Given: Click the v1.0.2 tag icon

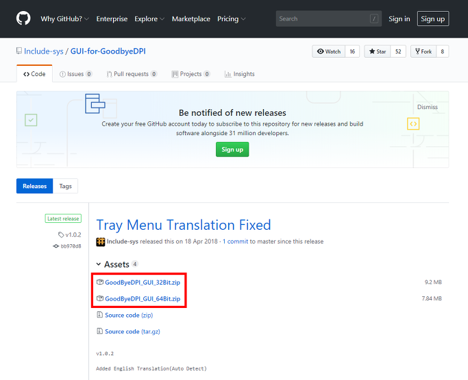Looking at the screenshot, I should tap(61, 235).
